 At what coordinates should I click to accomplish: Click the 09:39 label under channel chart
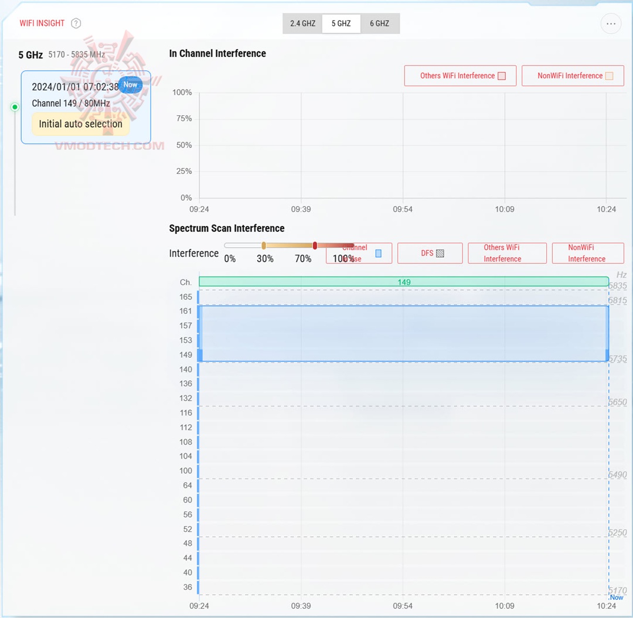[x=301, y=209]
